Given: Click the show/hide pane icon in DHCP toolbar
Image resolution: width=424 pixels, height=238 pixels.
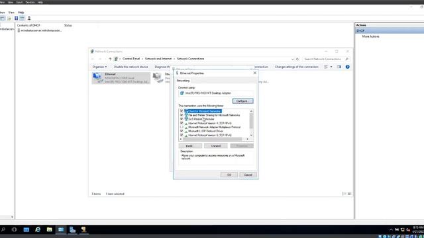Looking at the screenshot, I should 22,18.
